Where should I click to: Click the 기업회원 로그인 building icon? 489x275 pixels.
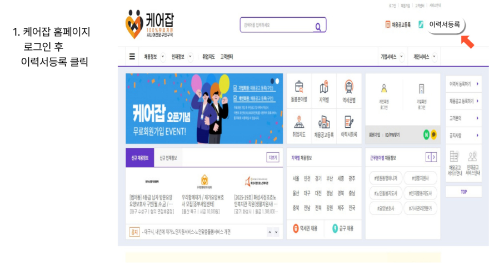421,94
